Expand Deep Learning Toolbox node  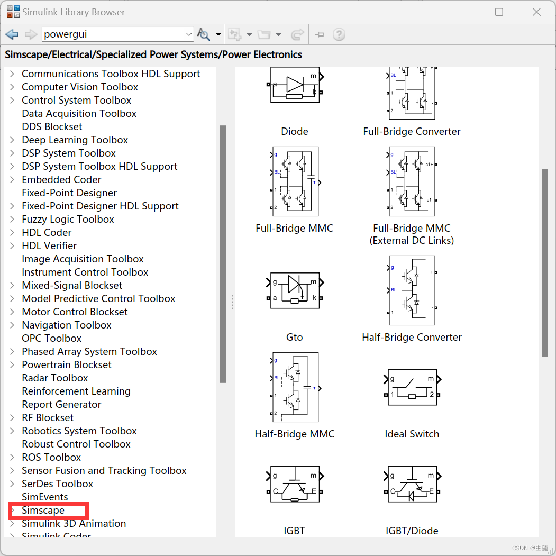(12, 140)
